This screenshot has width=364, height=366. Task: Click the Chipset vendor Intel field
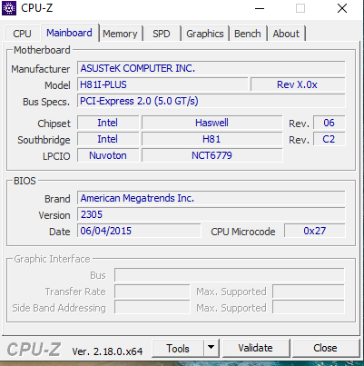108,123
